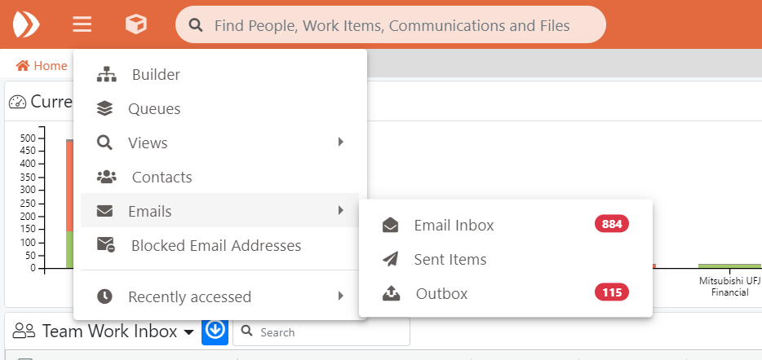This screenshot has height=360, width=762.
Task: Click the application logo in top-left
Action: pyautogui.click(x=26, y=24)
